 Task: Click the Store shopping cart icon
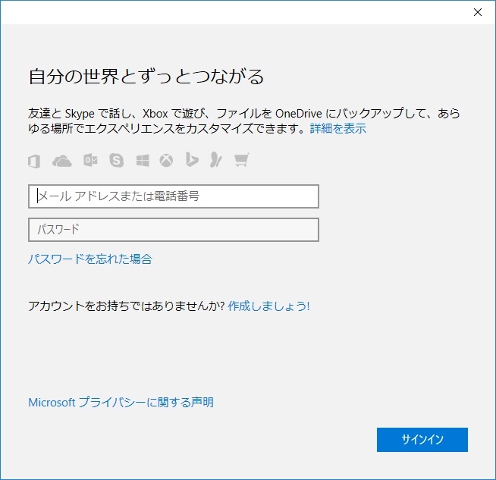click(x=242, y=161)
